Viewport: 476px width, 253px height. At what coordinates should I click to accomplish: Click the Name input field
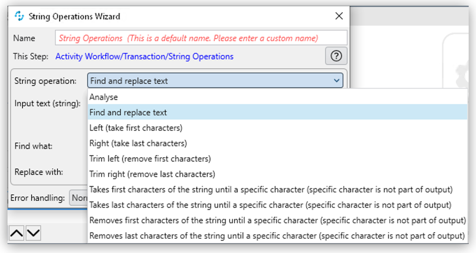(x=201, y=38)
